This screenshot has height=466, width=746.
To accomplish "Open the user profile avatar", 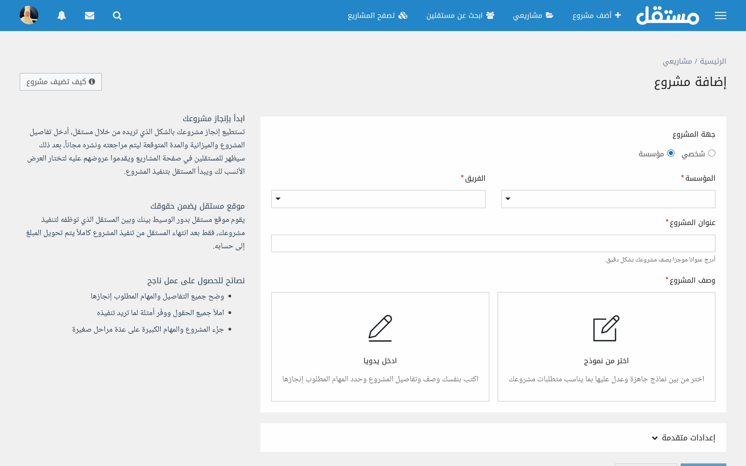I will pyautogui.click(x=29, y=15).
